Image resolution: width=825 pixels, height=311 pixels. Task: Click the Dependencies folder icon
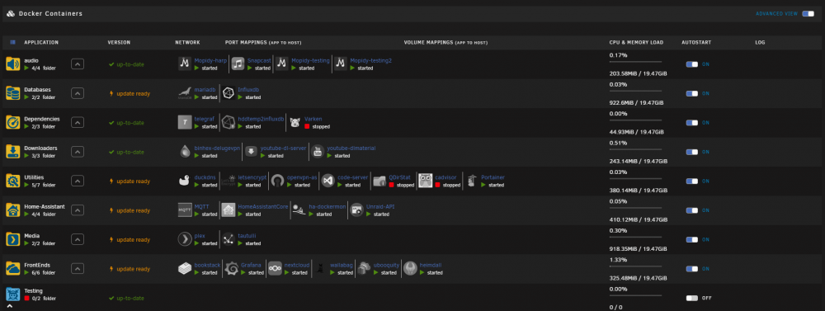(x=12, y=123)
